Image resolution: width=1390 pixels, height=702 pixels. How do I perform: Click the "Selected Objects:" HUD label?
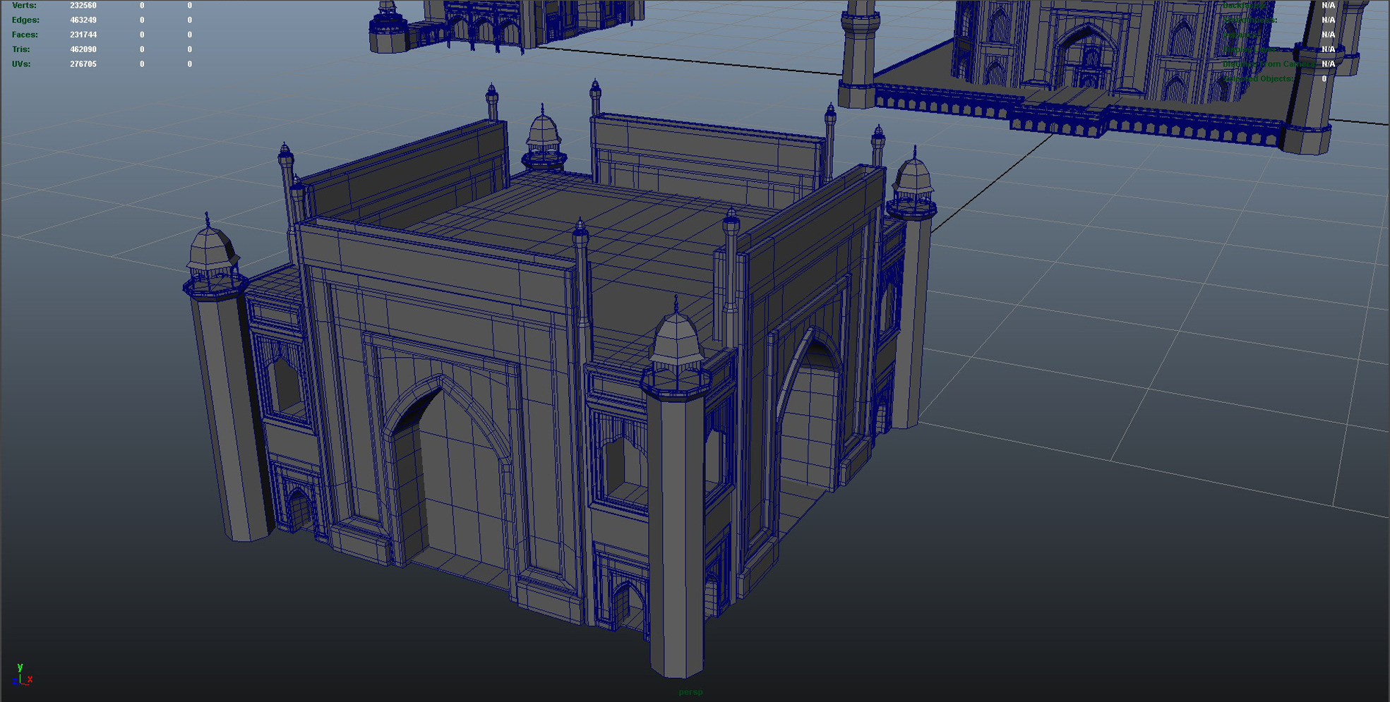(1259, 78)
